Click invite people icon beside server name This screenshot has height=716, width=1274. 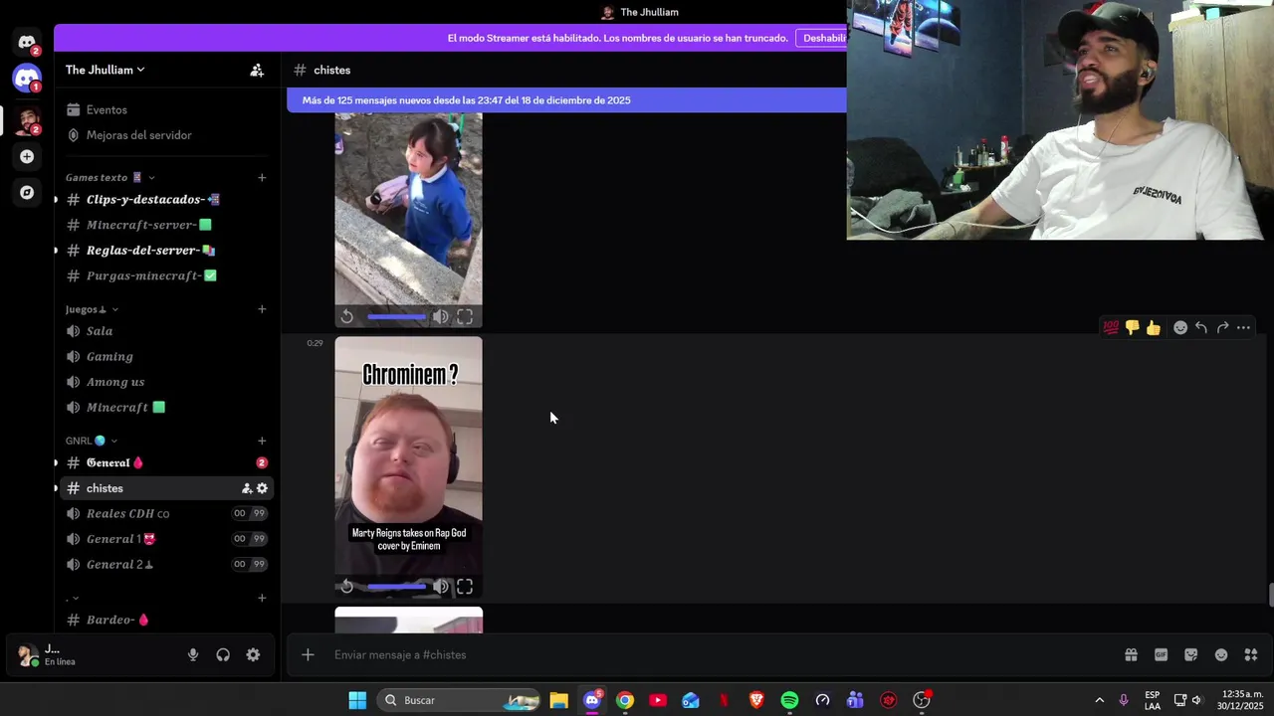[x=257, y=70]
